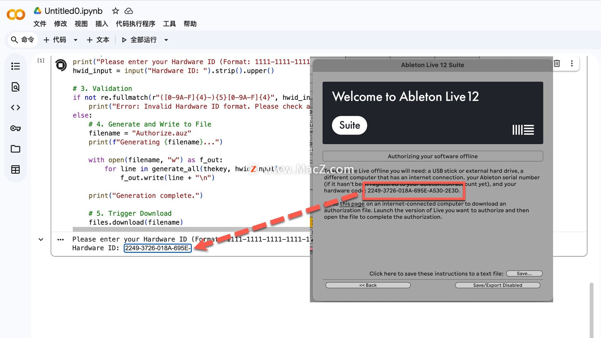Click the 'print("Generation complete.")' line

(x=146, y=196)
